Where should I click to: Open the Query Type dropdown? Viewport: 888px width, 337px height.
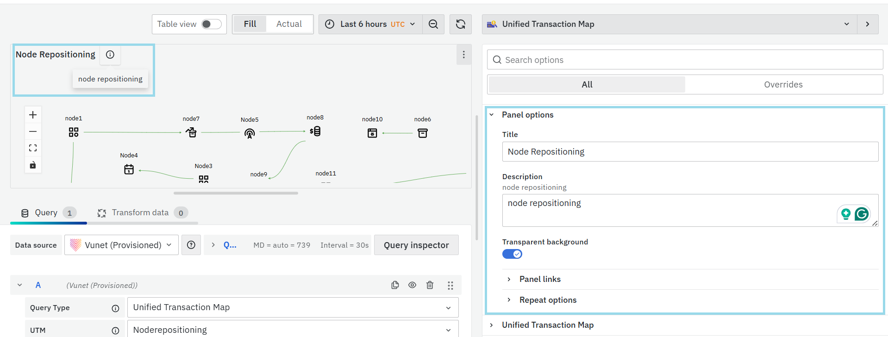[293, 307]
